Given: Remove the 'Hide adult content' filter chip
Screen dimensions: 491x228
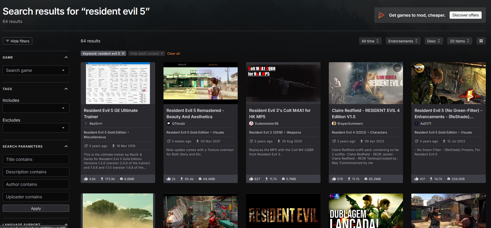Looking at the screenshot, I should pyautogui.click(x=162, y=53).
